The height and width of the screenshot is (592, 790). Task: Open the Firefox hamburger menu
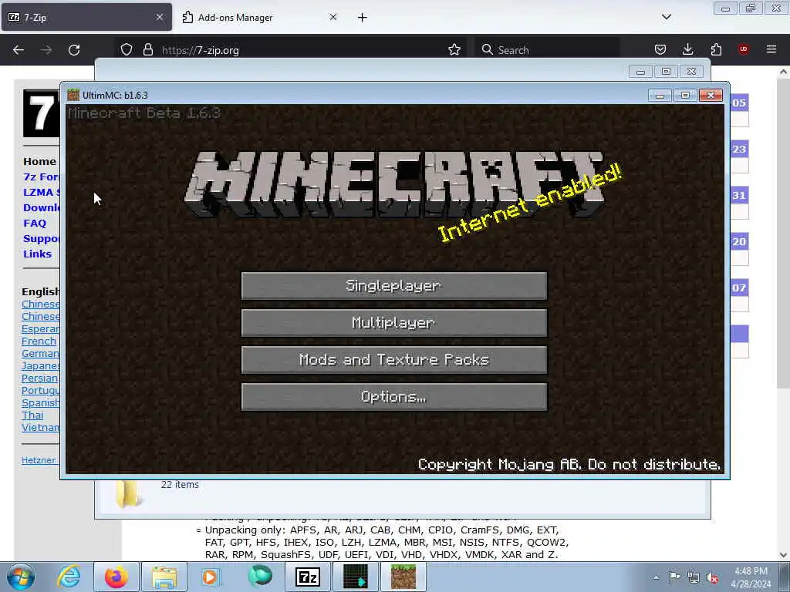[x=771, y=49]
